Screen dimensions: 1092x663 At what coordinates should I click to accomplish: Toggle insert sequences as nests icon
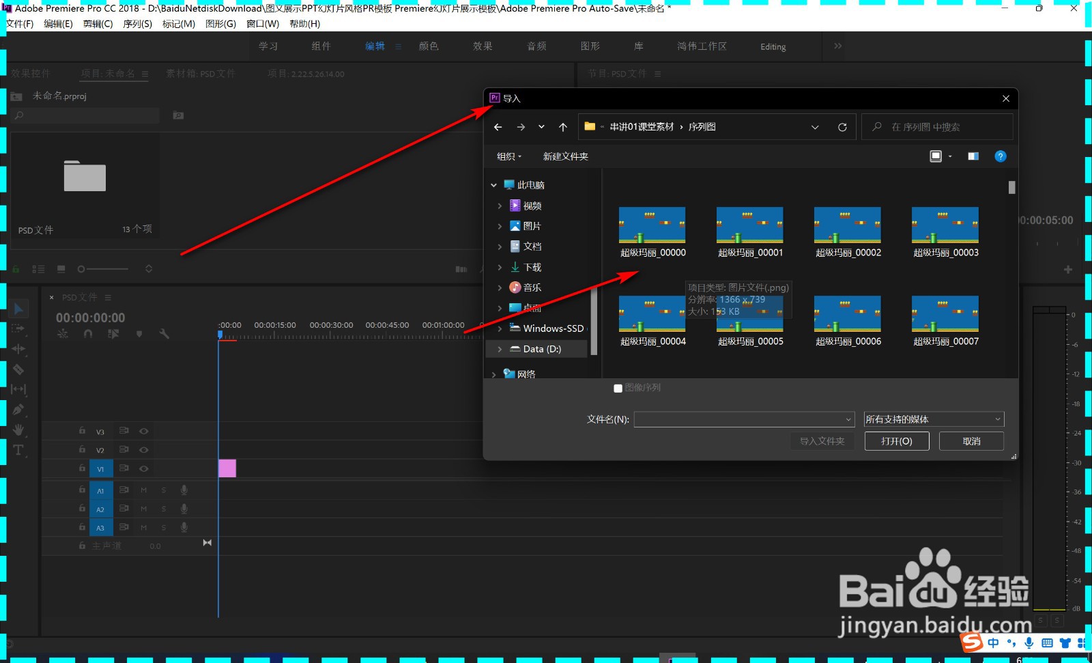[63, 334]
